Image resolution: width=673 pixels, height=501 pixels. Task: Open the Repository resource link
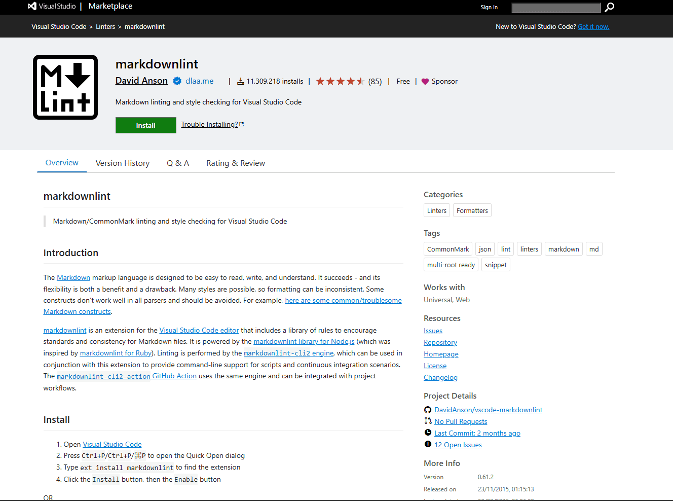tap(440, 342)
